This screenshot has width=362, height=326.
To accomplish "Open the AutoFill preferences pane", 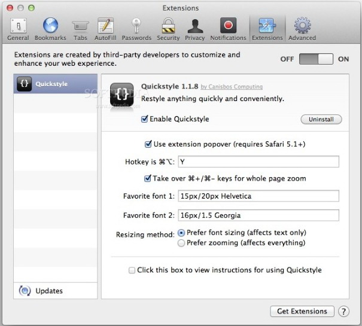I will pos(105,29).
